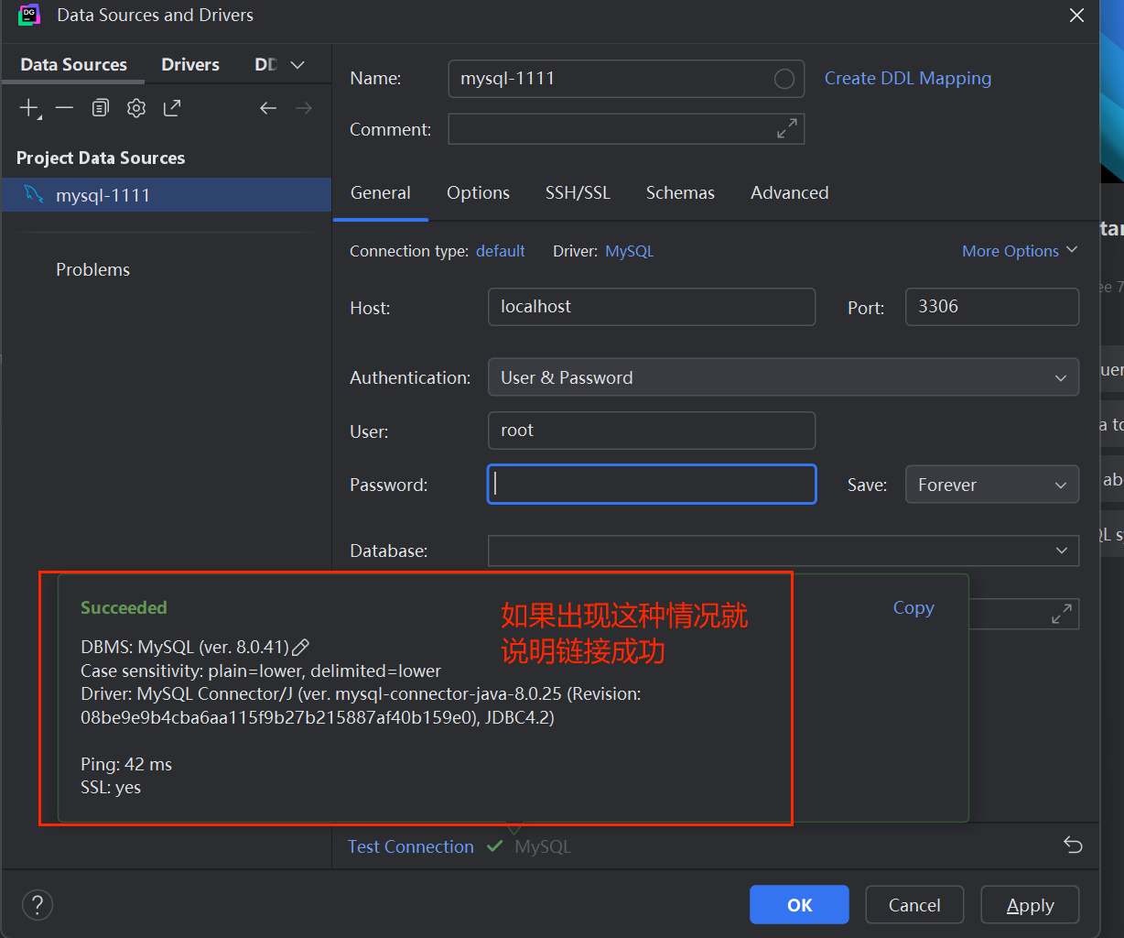Select mysql-1111 in Project Data Sources
The width and height of the screenshot is (1124, 938).
pyautogui.click(x=167, y=194)
